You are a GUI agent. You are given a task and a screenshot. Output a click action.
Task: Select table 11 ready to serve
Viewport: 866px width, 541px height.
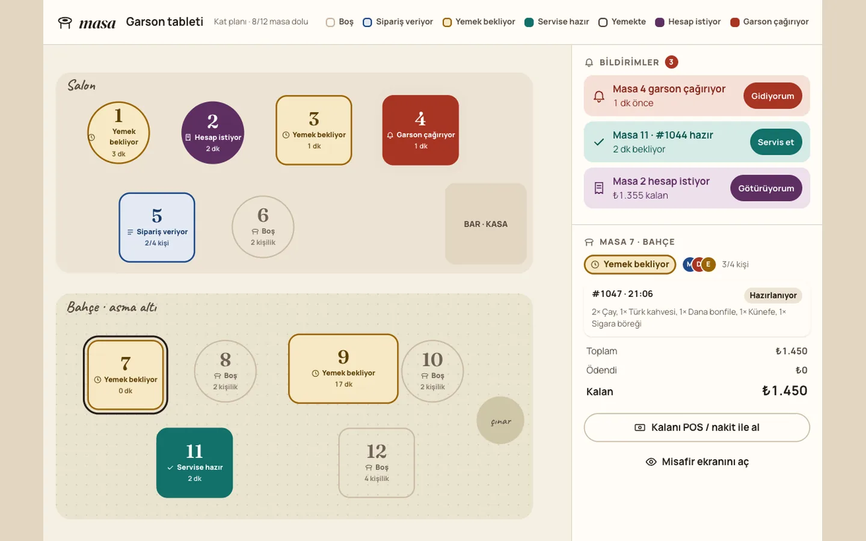pos(194,463)
